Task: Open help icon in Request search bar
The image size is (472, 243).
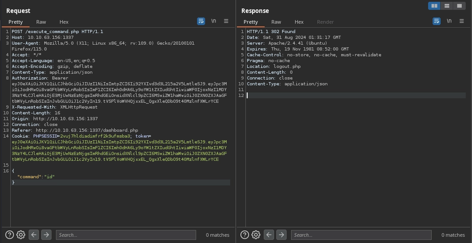Action: (x=9, y=235)
